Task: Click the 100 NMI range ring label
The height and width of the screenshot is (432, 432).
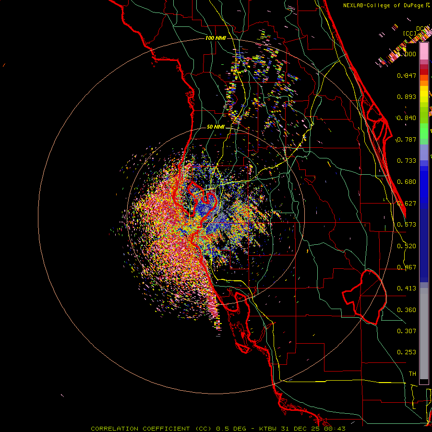Action: (216, 38)
